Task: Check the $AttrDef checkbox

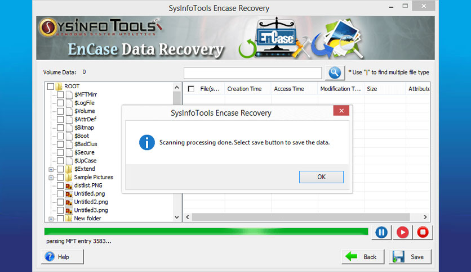Action: click(60, 120)
